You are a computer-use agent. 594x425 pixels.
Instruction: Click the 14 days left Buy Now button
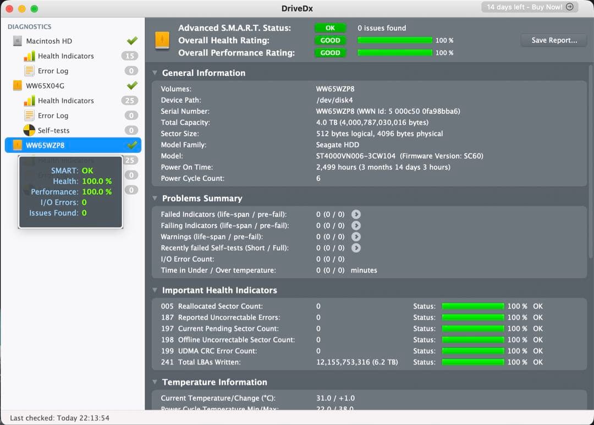(530, 7)
